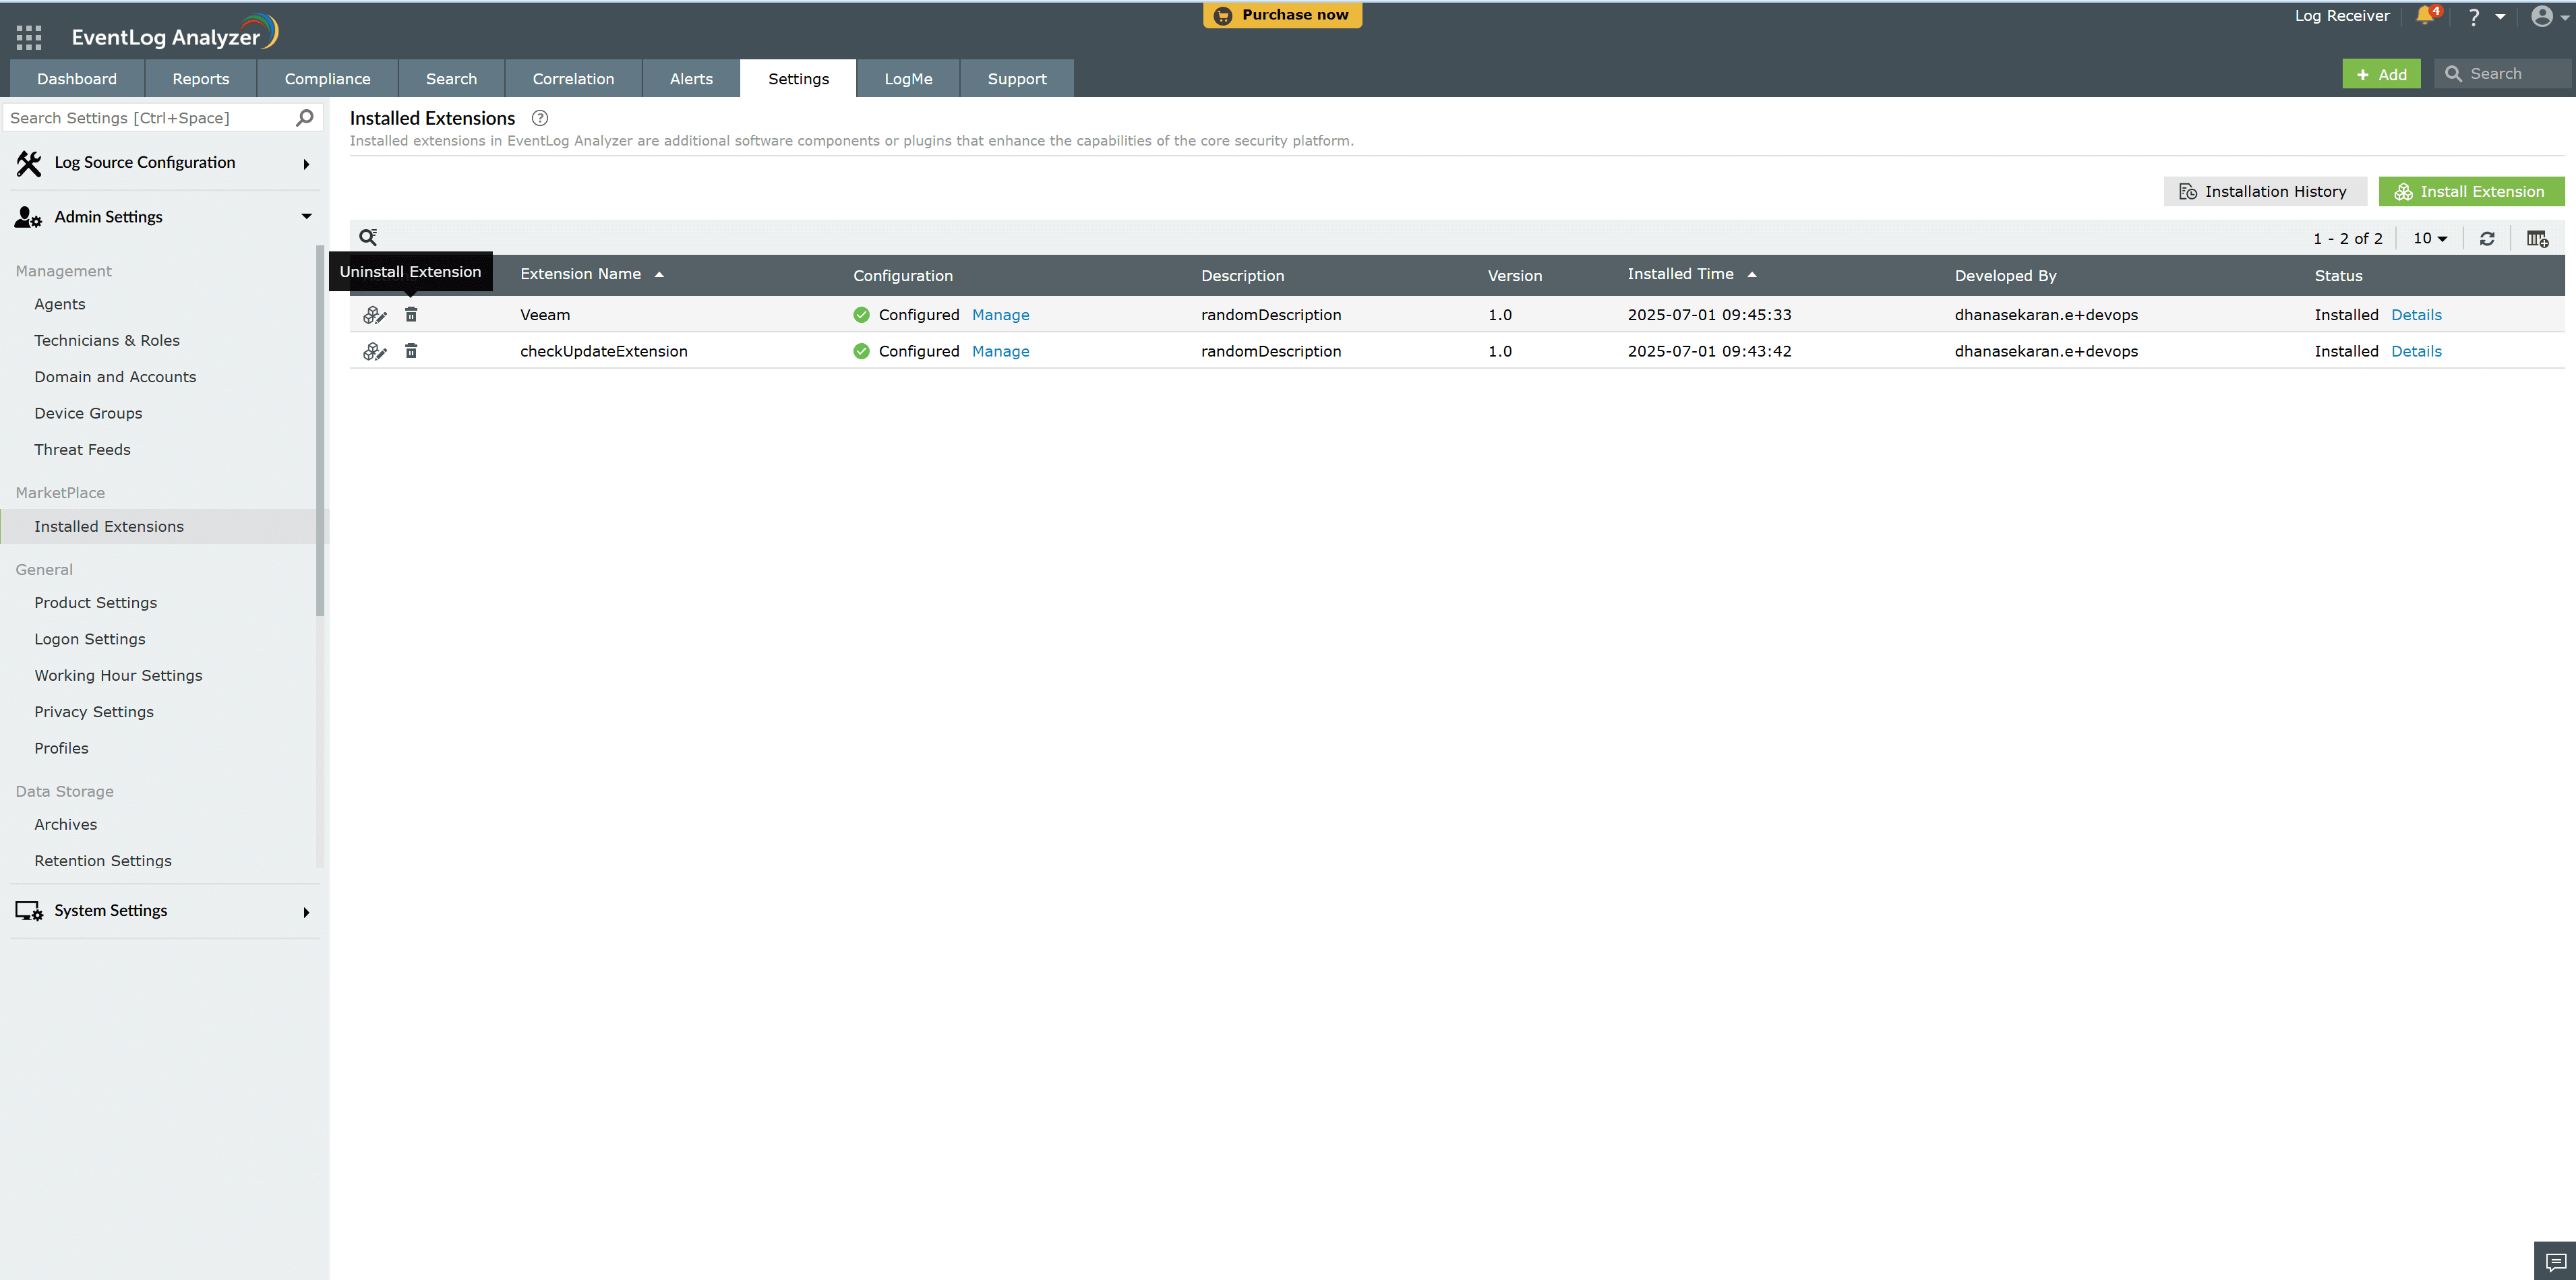The width and height of the screenshot is (2576, 1280).
Task: Open the rows-per-page dropdown showing 10
Action: click(2430, 238)
